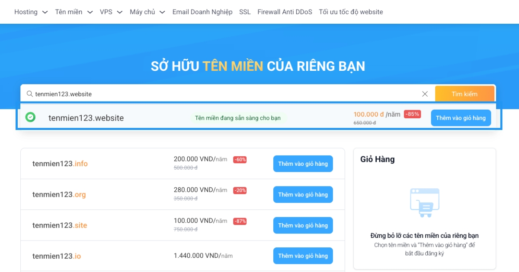Click the -20% badge next to tenmien123.org
The width and height of the screenshot is (519, 272).
click(240, 190)
